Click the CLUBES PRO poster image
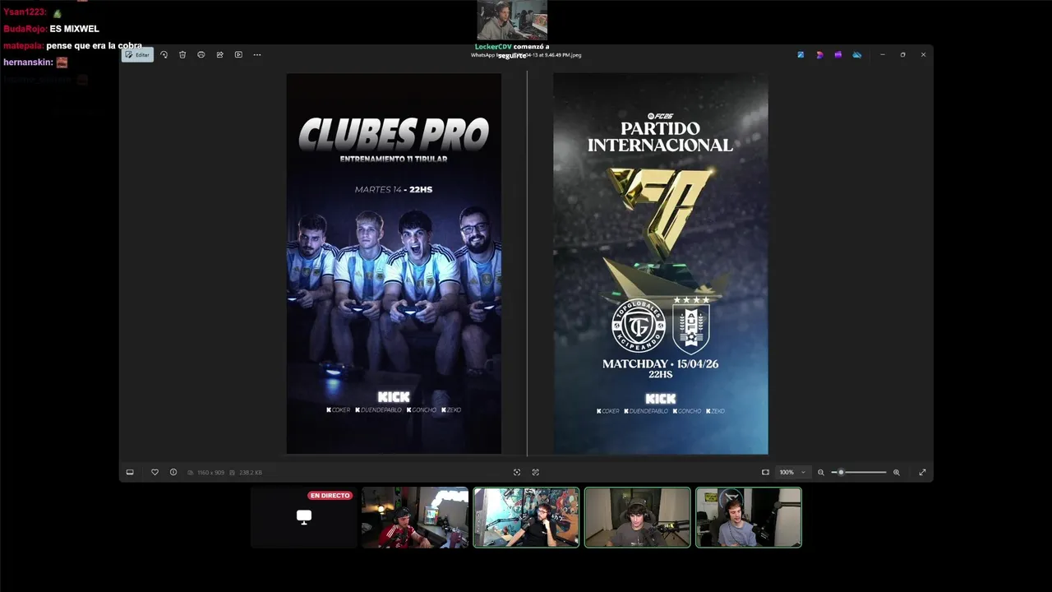 394,263
